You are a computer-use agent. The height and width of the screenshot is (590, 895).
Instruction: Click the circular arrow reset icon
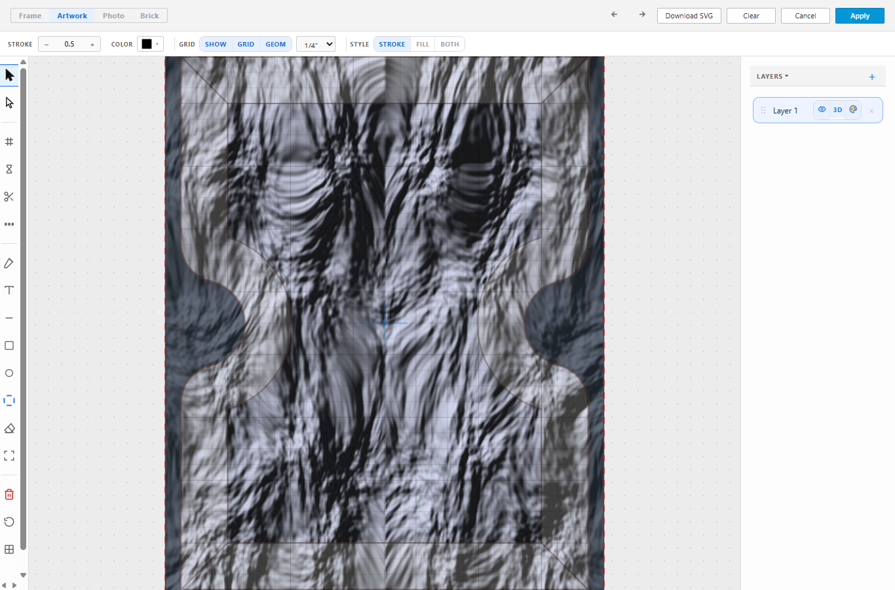click(9, 522)
